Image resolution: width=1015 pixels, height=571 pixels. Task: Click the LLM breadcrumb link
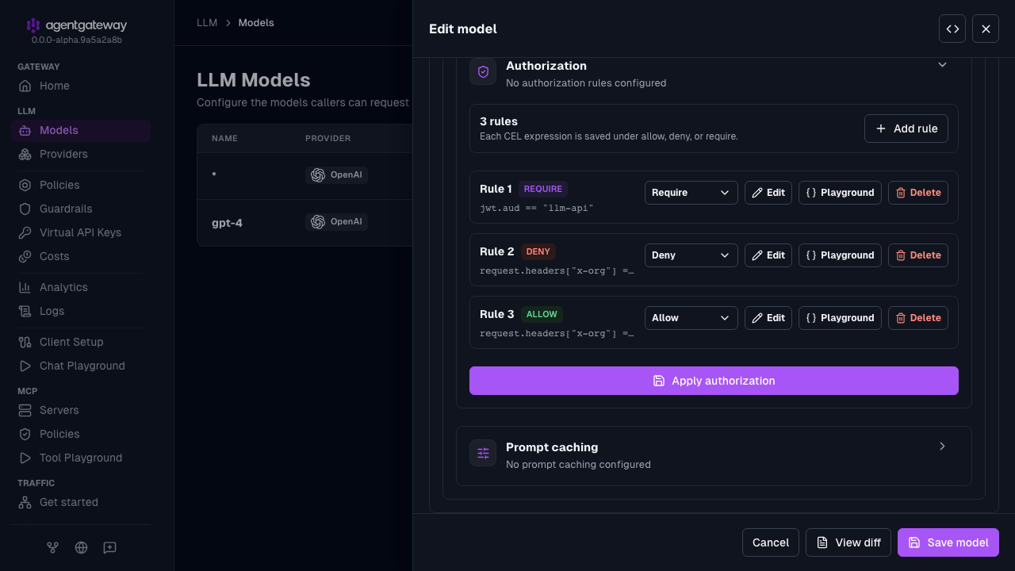[207, 23]
